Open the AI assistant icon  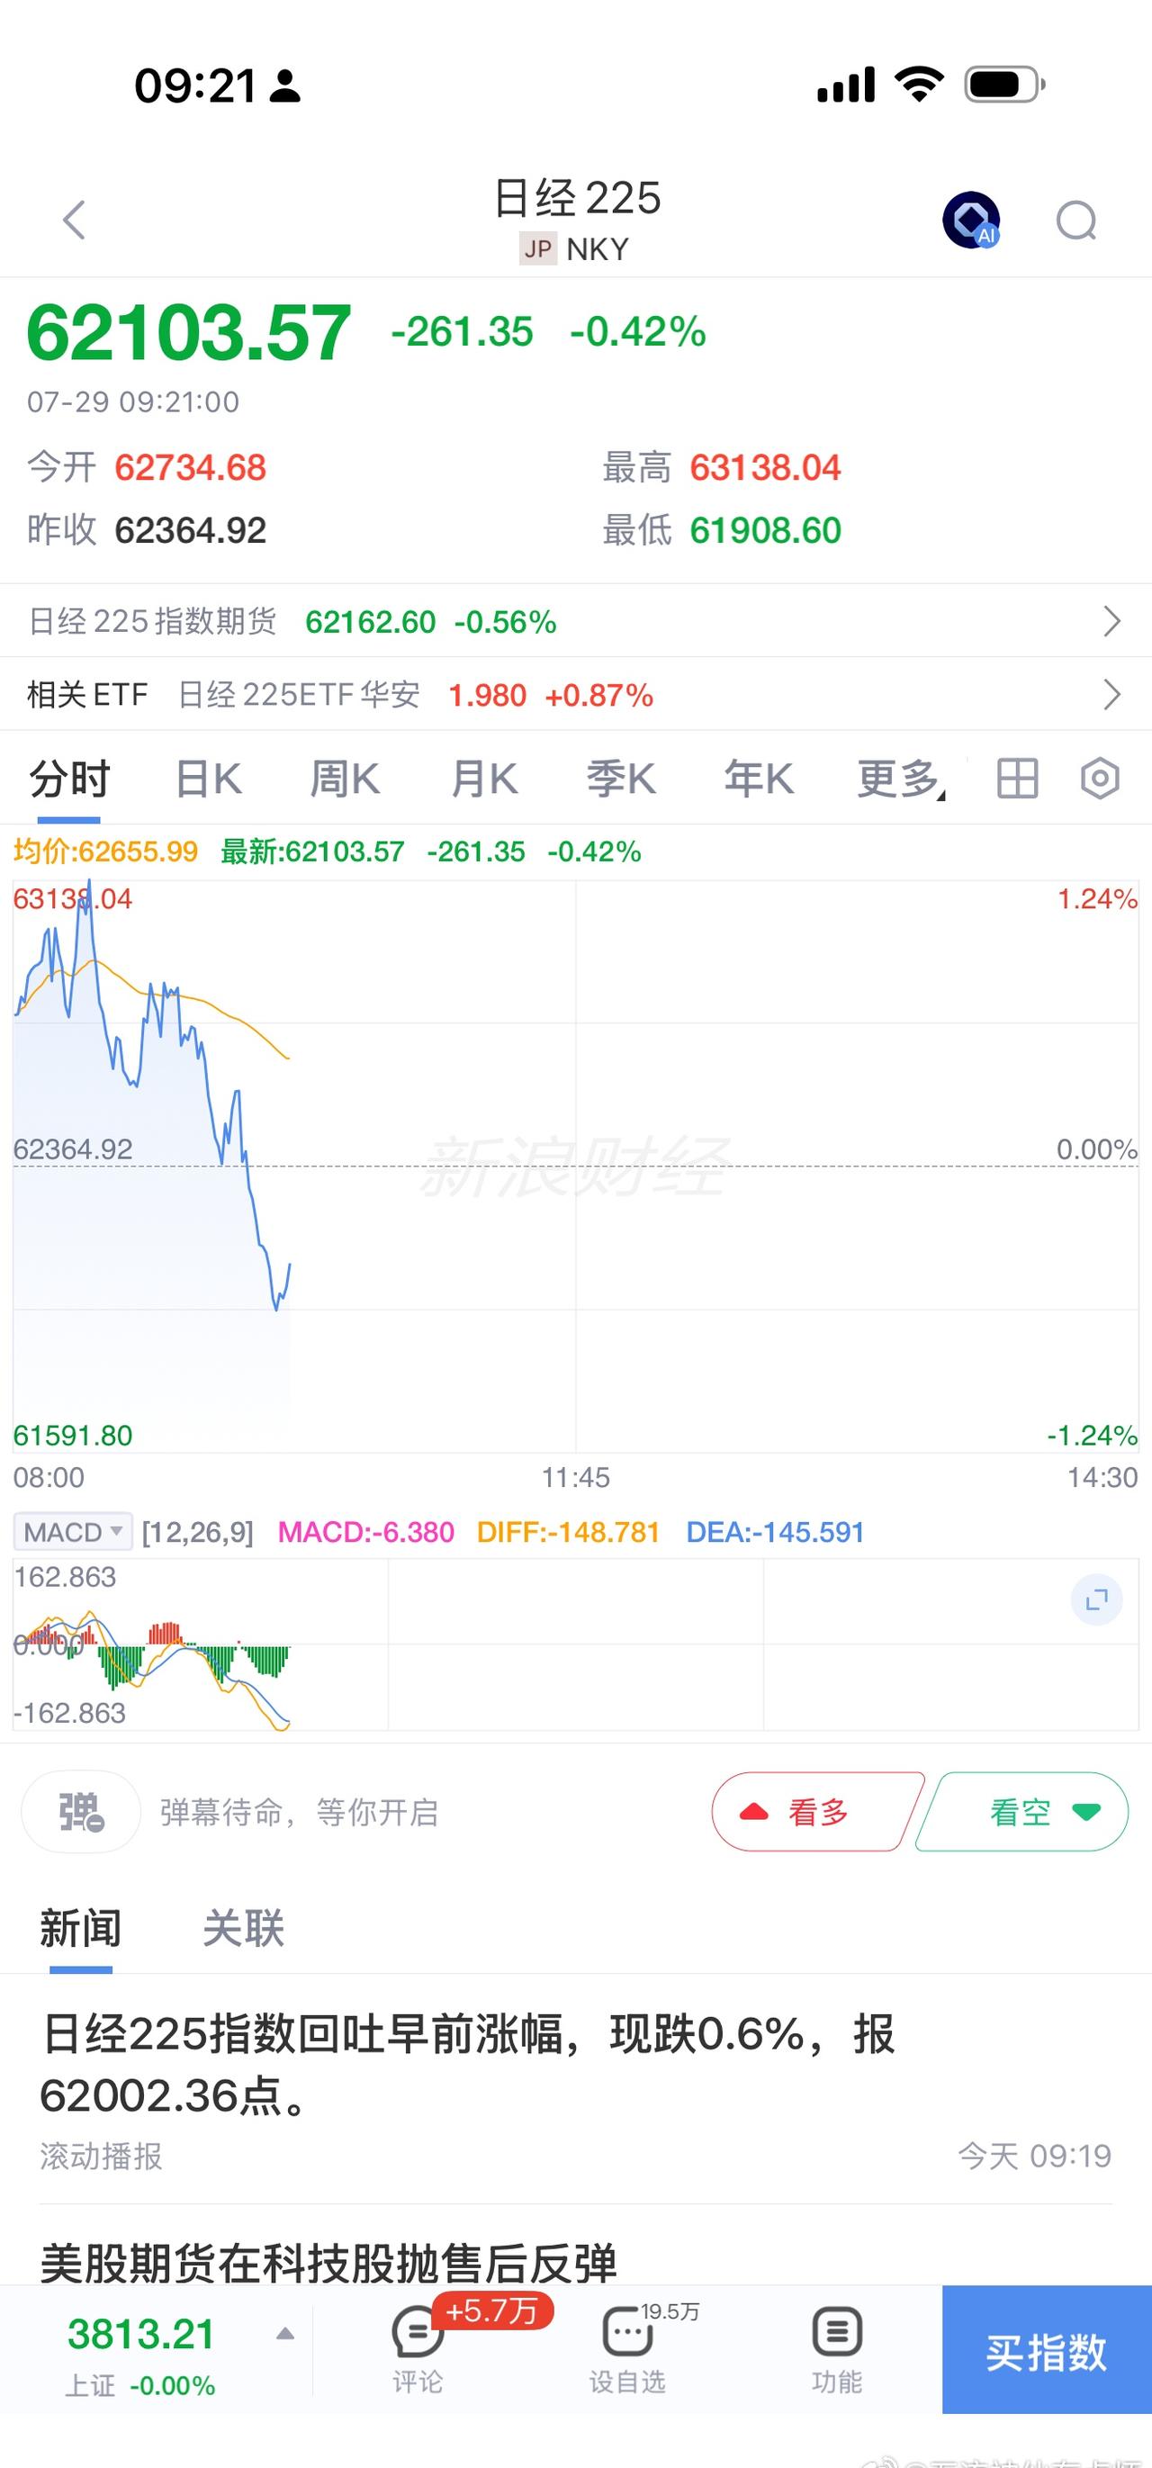(971, 221)
